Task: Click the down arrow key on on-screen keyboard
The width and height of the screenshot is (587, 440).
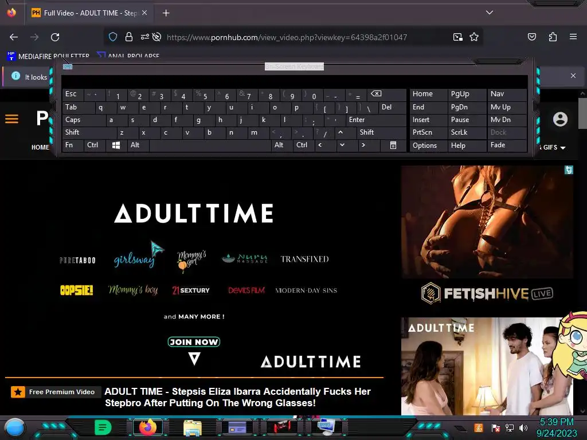Action: 347,145
